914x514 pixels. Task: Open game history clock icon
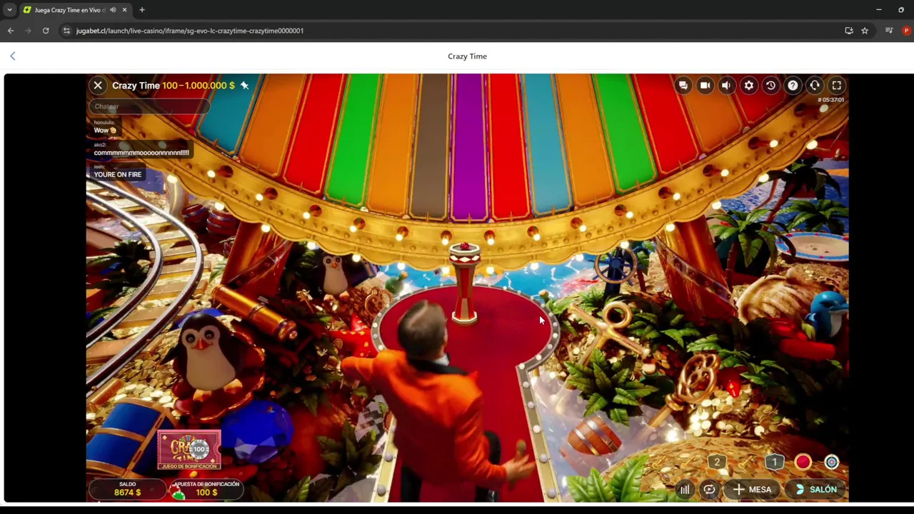tap(770, 86)
